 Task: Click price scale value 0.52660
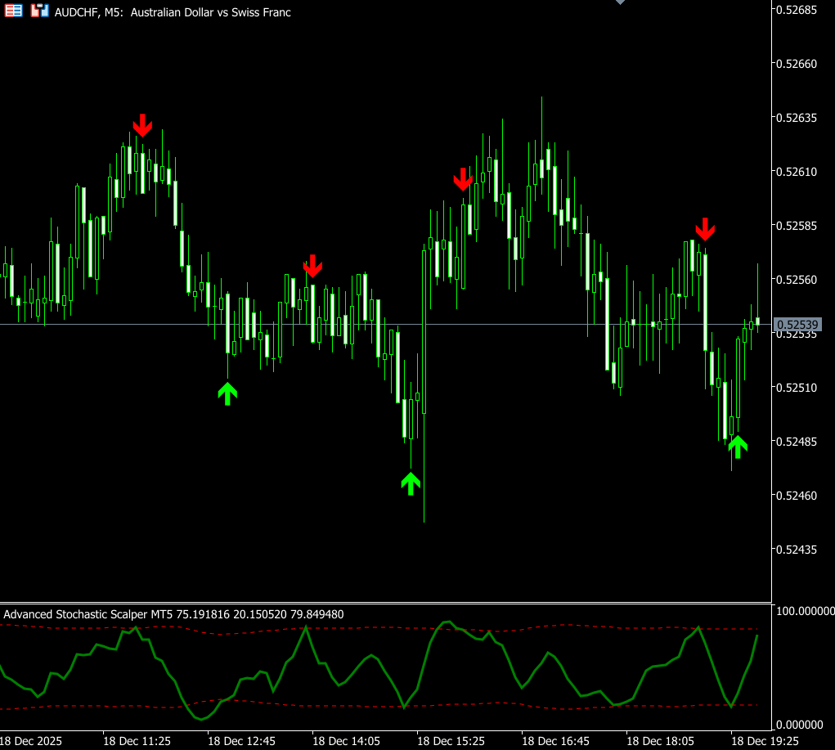797,64
